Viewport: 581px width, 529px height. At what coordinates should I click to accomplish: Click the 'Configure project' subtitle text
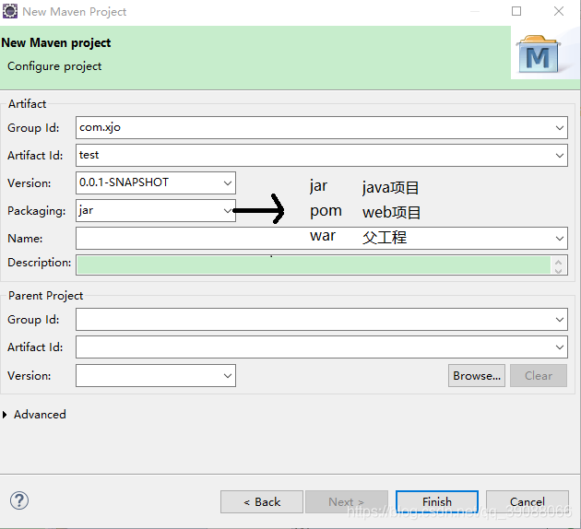pyautogui.click(x=54, y=66)
